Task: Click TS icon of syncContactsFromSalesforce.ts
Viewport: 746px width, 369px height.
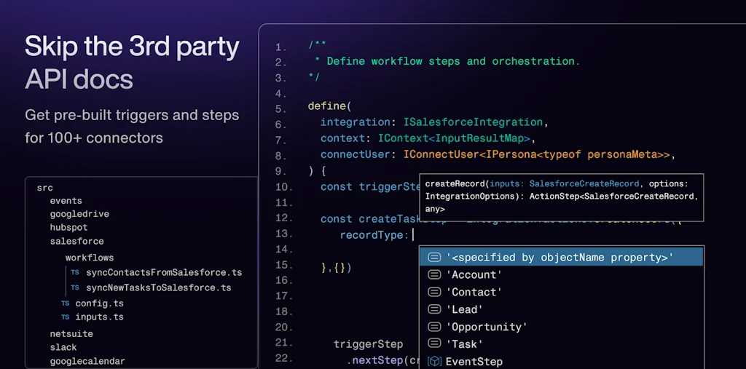Action: pyautogui.click(x=75, y=273)
